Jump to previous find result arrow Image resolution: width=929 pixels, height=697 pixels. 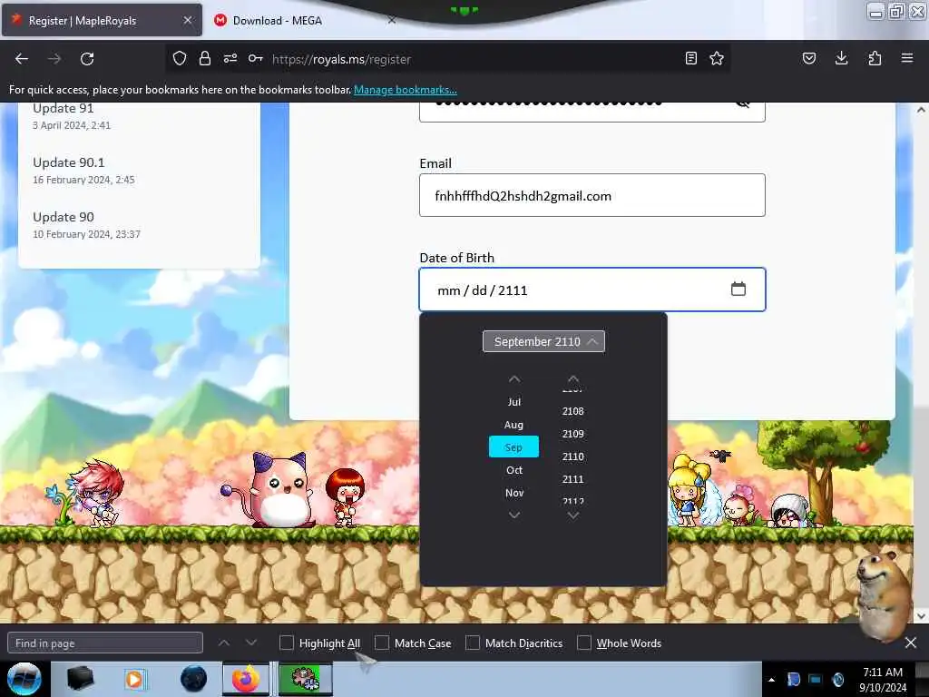(x=224, y=643)
